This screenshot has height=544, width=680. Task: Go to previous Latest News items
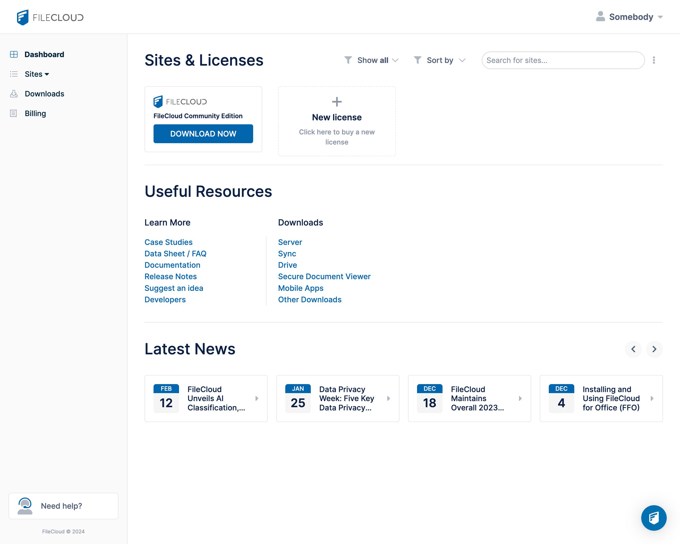point(633,349)
